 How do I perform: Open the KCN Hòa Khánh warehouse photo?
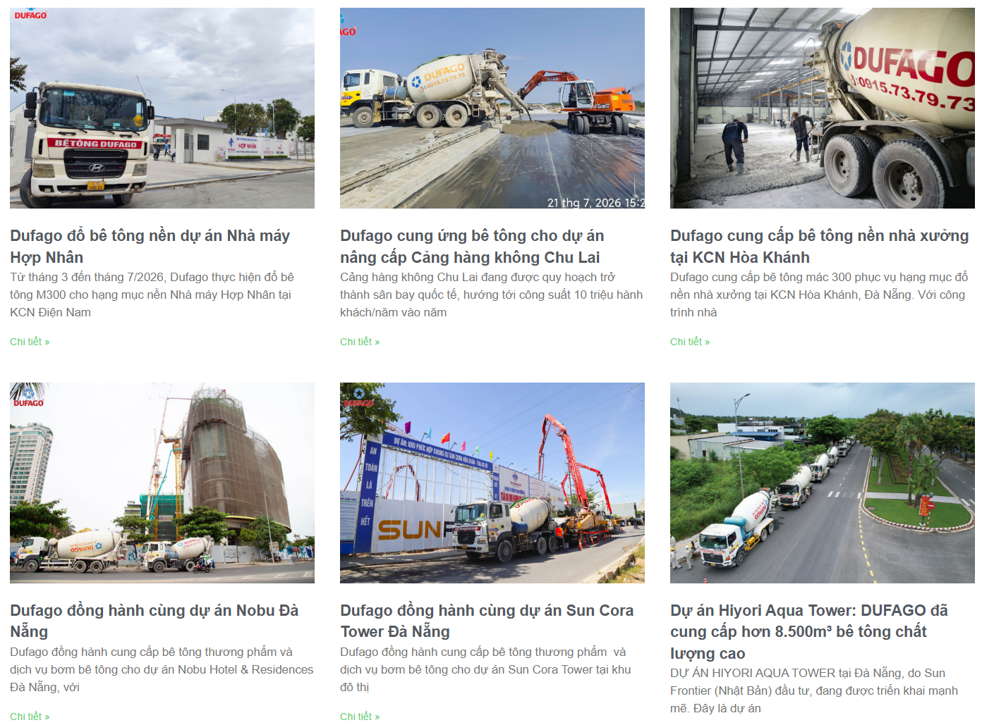[823, 108]
